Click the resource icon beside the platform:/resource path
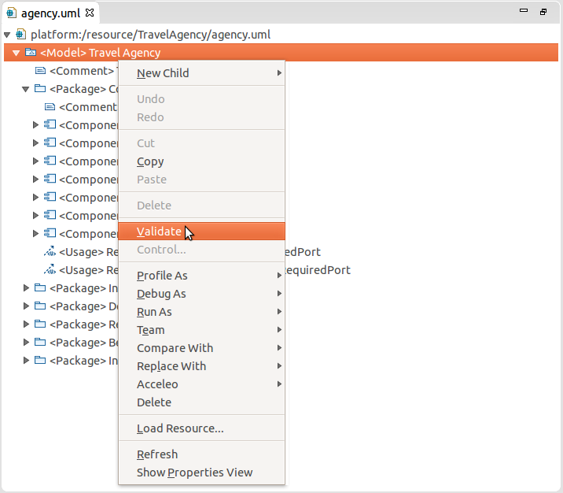This screenshot has height=493, width=563. (x=20, y=35)
